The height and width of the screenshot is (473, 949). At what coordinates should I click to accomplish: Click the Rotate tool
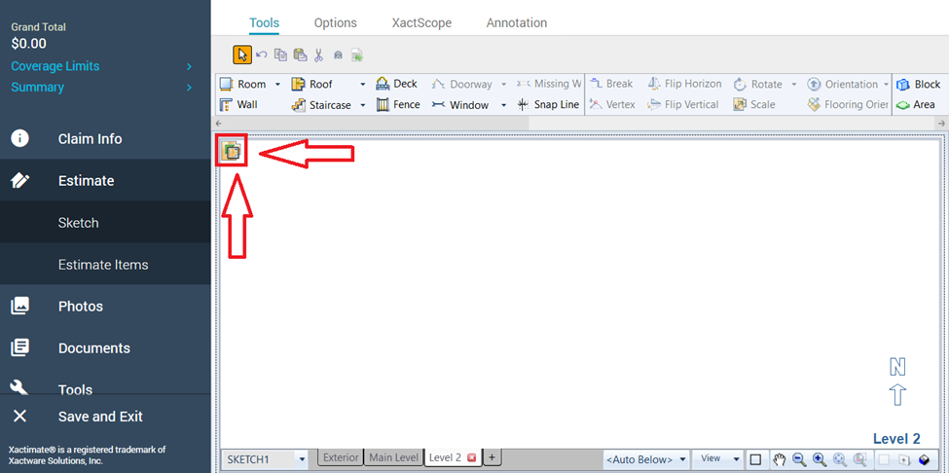758,84
